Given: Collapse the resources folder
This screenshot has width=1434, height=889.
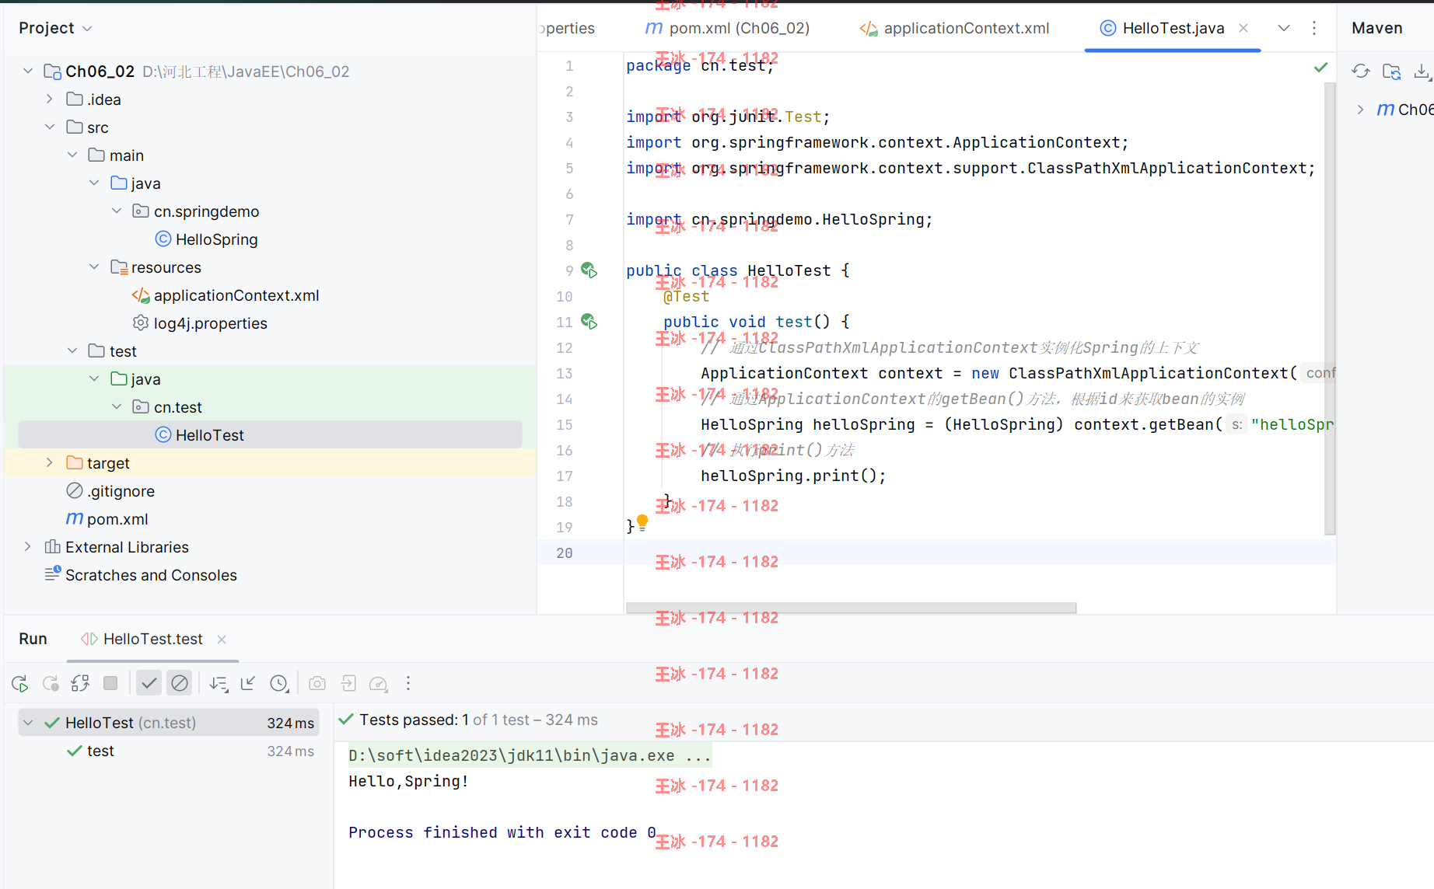Looking at the screenshot, I should (94, 267).
